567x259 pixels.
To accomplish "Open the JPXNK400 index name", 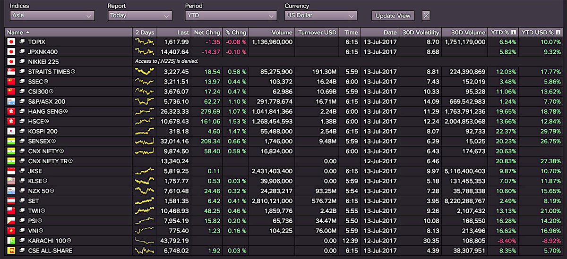I will coord(43,52).
